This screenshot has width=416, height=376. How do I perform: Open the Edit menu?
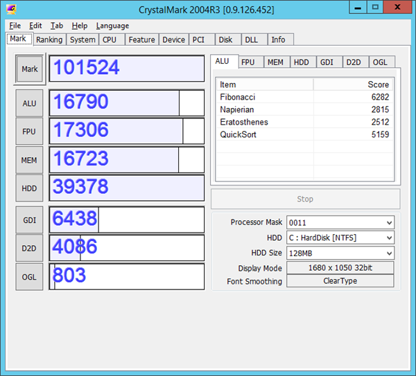[x=35, y=26]
